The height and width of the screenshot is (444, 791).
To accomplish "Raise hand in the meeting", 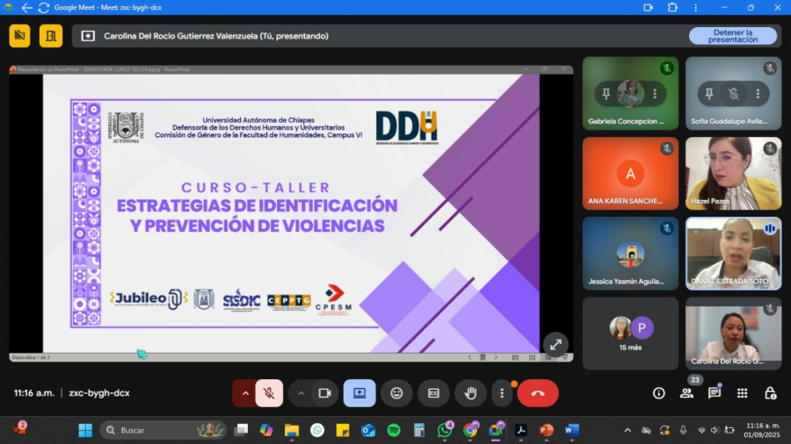I will (470, 393).
